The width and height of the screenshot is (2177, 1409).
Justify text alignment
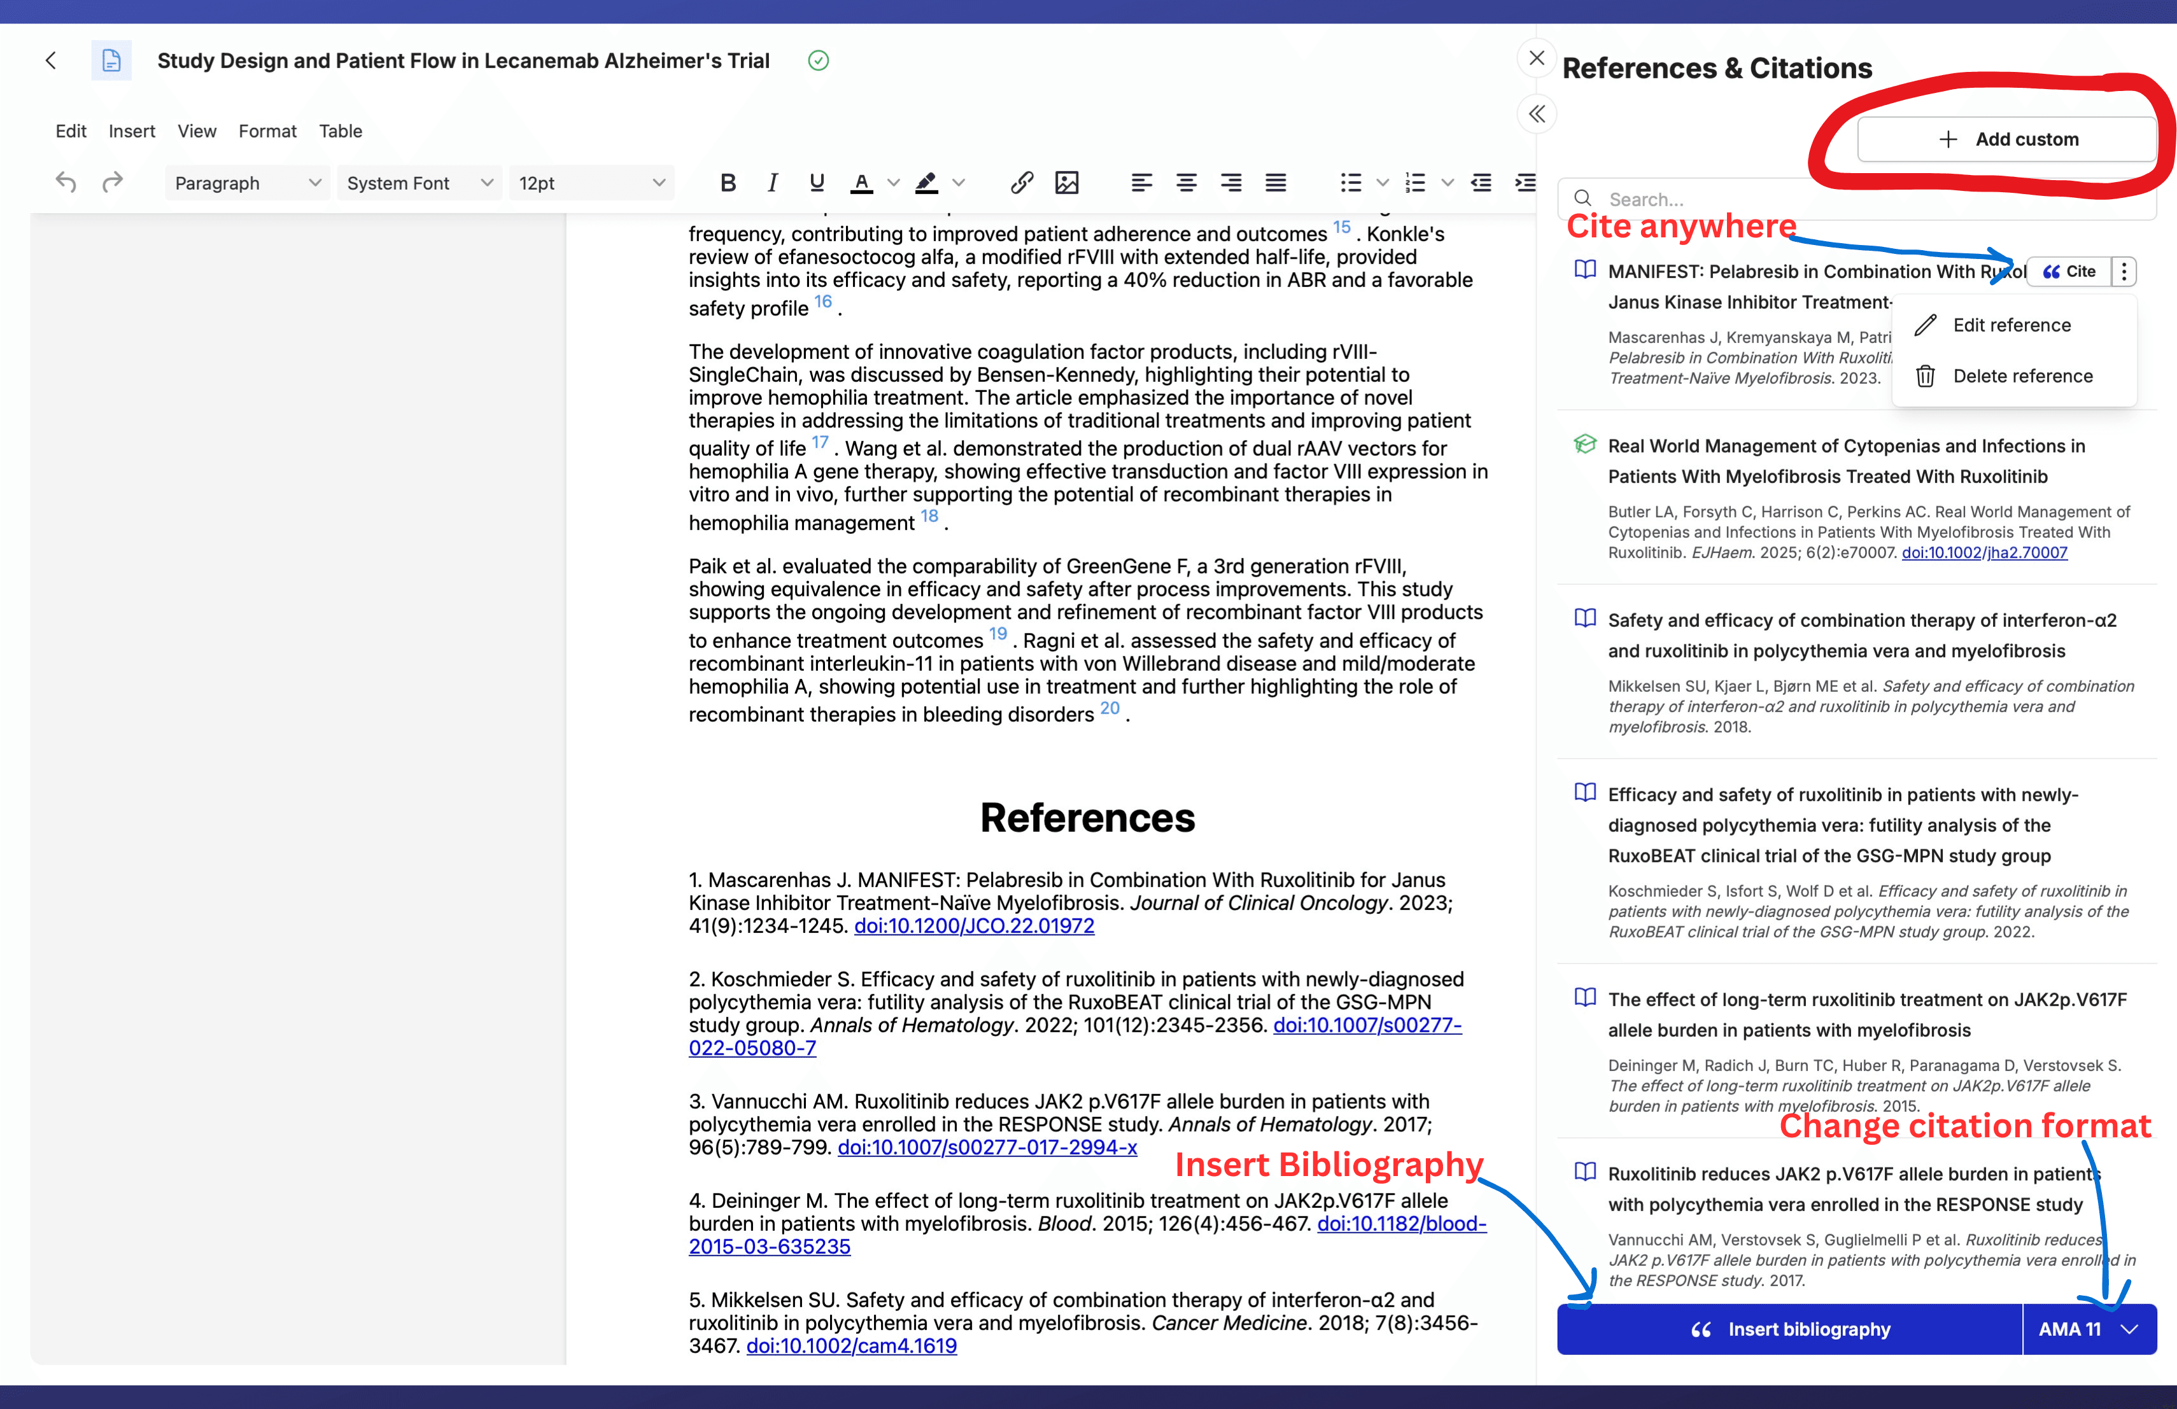point(1276,183)
